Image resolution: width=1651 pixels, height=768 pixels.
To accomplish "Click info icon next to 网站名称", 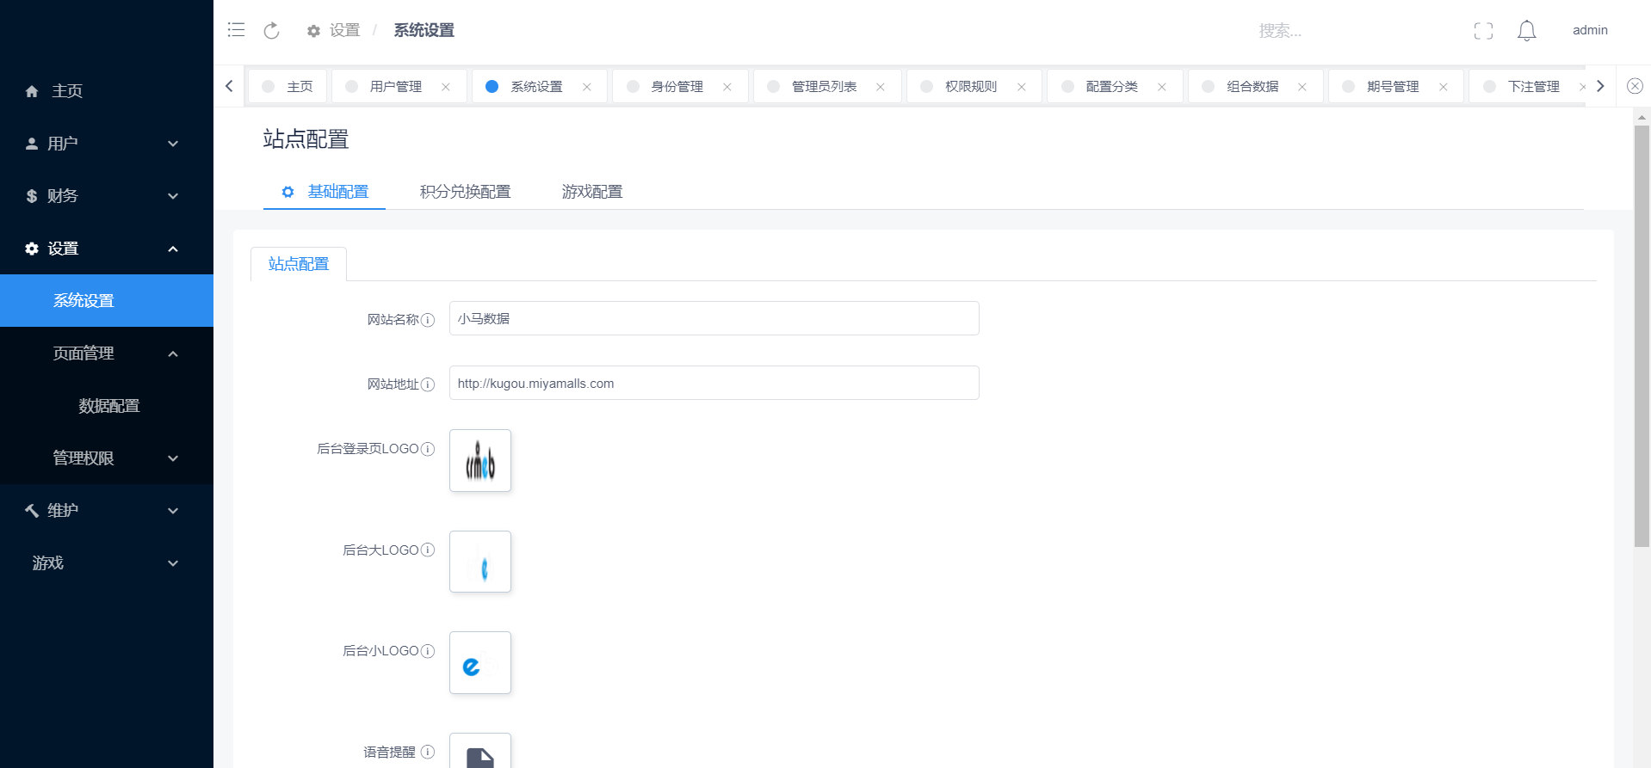I will click(428, 320).
